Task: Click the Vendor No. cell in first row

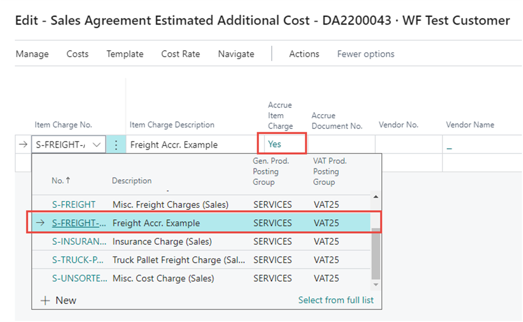Action: click(x=408, y=144)
